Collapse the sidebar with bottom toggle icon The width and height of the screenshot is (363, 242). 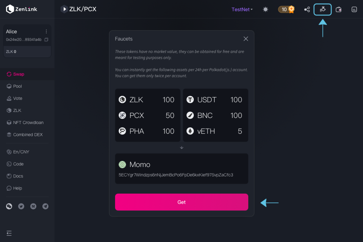coord(9,233)
